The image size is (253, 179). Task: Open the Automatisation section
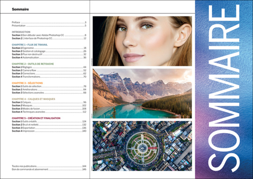point(49,57)
